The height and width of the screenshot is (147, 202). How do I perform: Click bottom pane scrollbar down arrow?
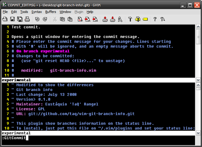[198, 133]
